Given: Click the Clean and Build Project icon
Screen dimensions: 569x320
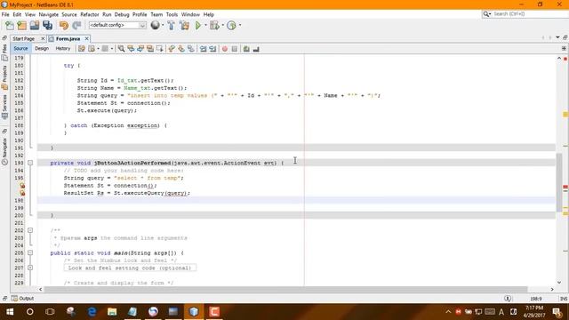Looking at the screenshot, I should [184, 26].
